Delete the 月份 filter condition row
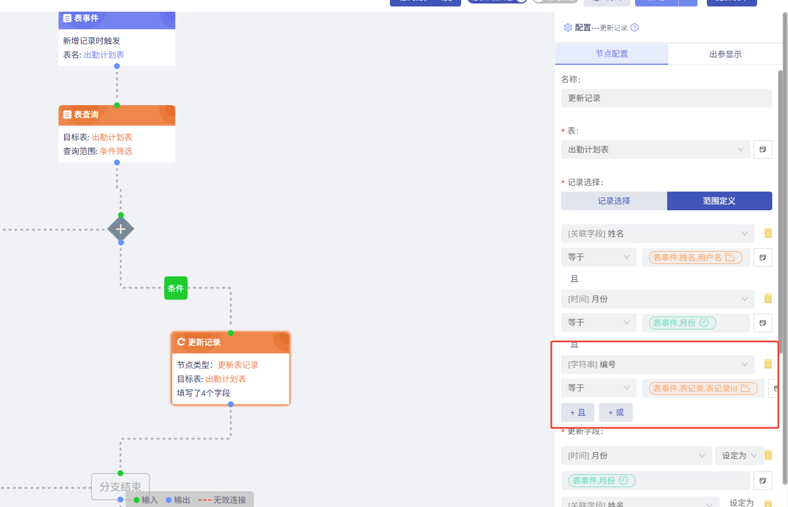Image resolution: width=788 pixels, height=507 pixels. [x=768, y=298]
